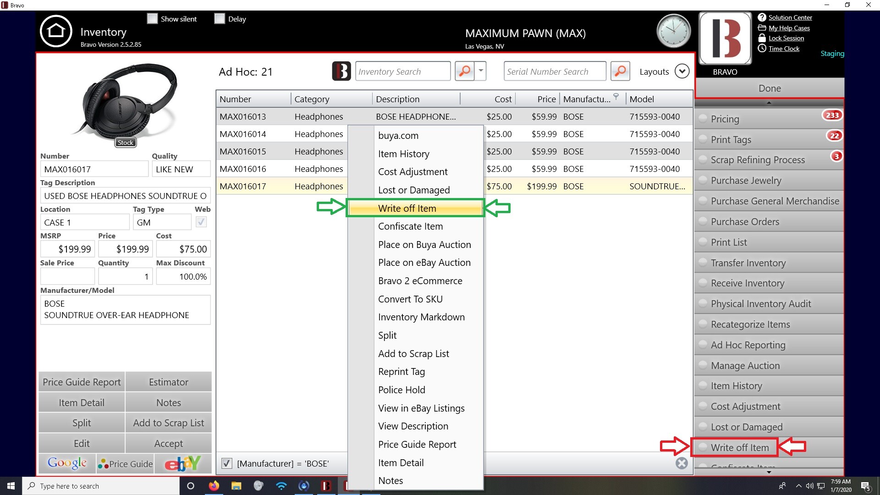Image resolution: width=880 pixels, height=495 pixels.
Task: Click the Done button
Action: pyautogui.click(x=769, y=88)
